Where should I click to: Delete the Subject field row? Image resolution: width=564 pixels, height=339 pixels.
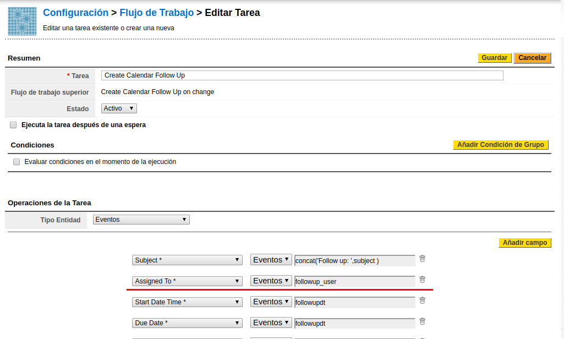click(422, 258)
